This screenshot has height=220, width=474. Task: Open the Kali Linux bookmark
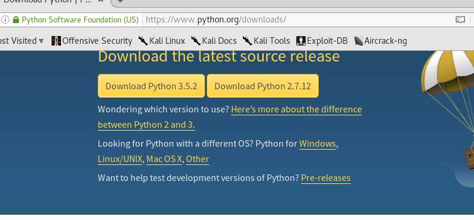pyautogui.click(x=162, y=41)
